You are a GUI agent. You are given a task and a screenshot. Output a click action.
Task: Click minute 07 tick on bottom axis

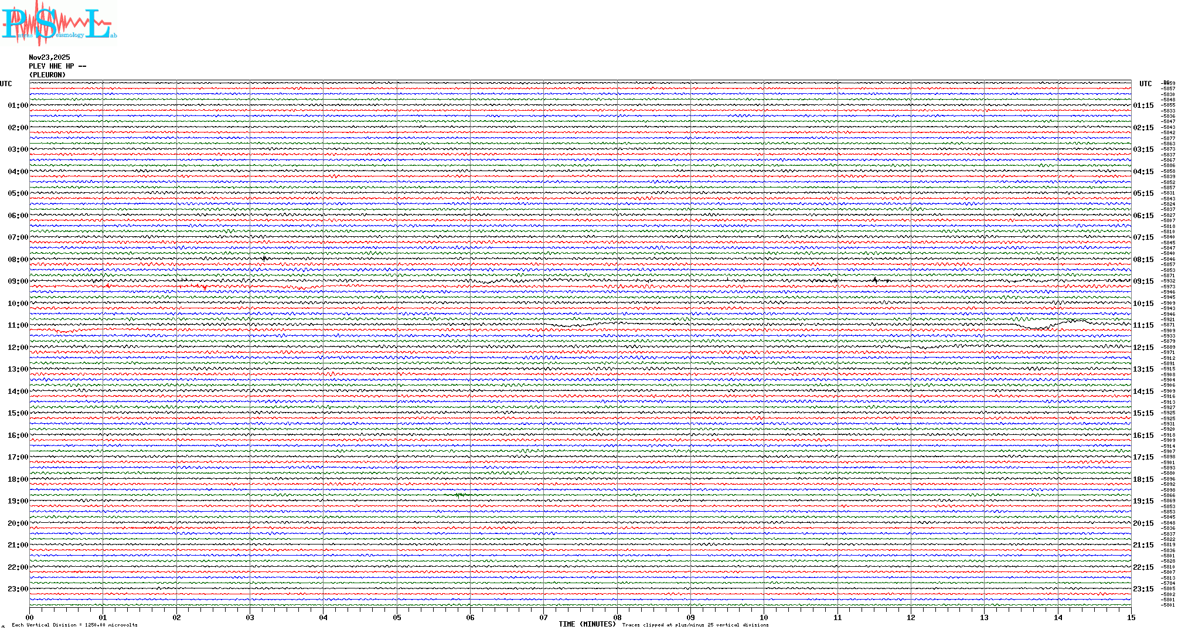coord(543,617)
